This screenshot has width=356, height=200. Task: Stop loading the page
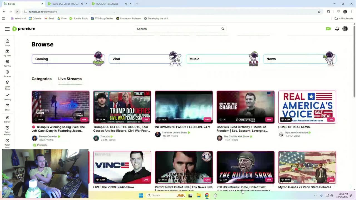tap(17, 12)
